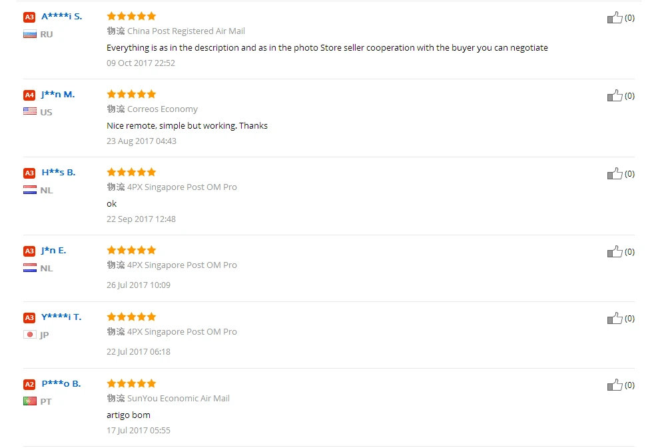Screen dimensions: 658x448
Task: Open reviewer profile A****i S.
Action: pos(62,17)
